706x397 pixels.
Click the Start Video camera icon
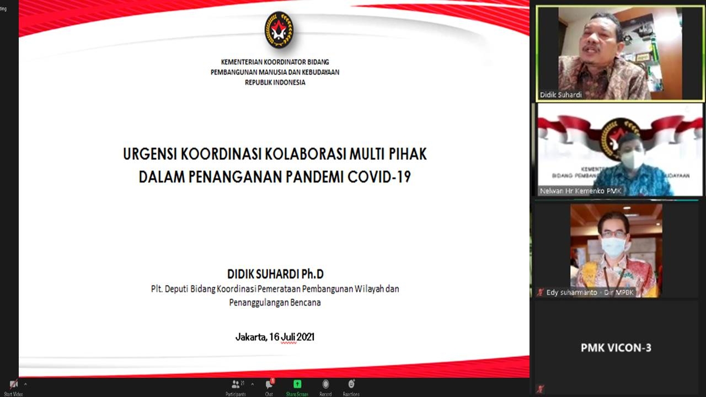pyautogui.click(x=13, y=384)
